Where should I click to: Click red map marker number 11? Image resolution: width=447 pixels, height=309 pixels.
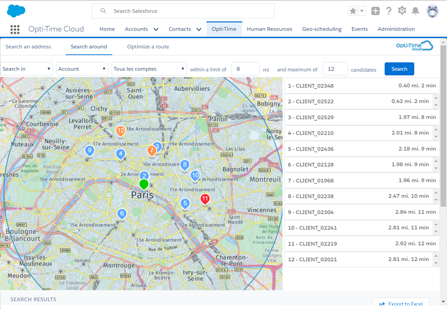tap(205, 199)
